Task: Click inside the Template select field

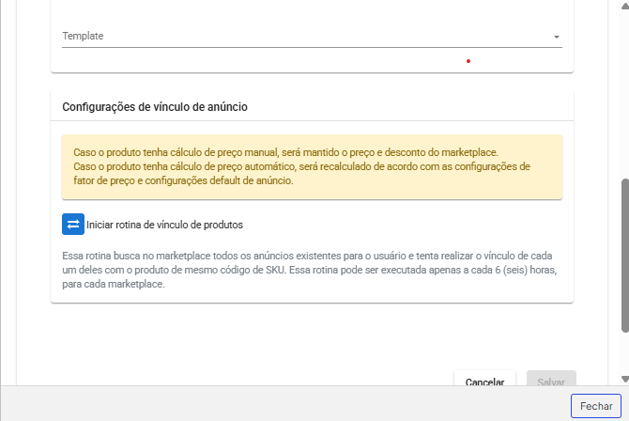Action: click(300, 37)
